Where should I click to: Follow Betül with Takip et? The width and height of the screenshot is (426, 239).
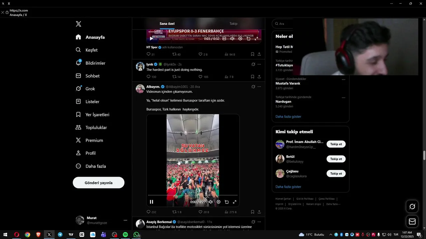pyautogui.click(x=336, y=159)
